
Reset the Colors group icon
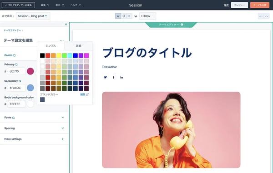pyautogui.click(x=15, y=55)
